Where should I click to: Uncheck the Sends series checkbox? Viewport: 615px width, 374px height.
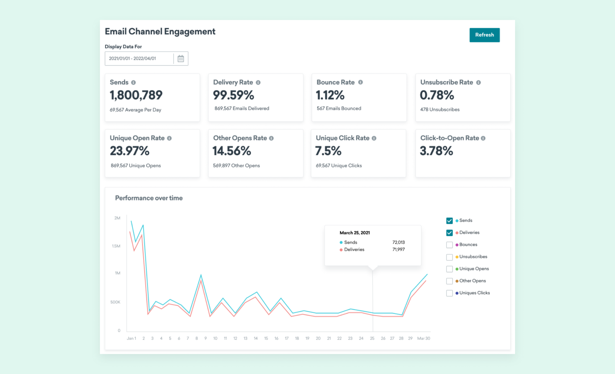click(449, 221)
